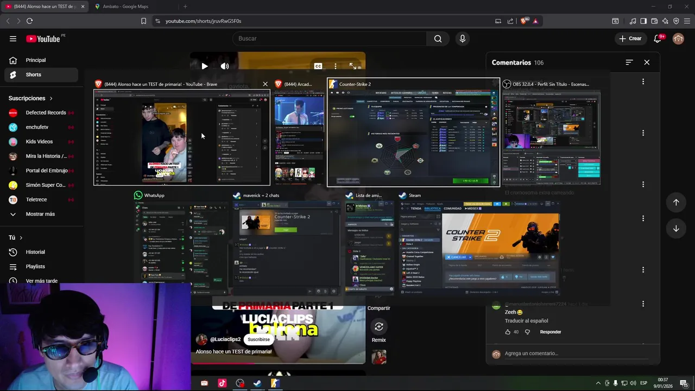Open the Short's more options menu
The width and height of the screenshot is (695, 391).
click(336, 66)
